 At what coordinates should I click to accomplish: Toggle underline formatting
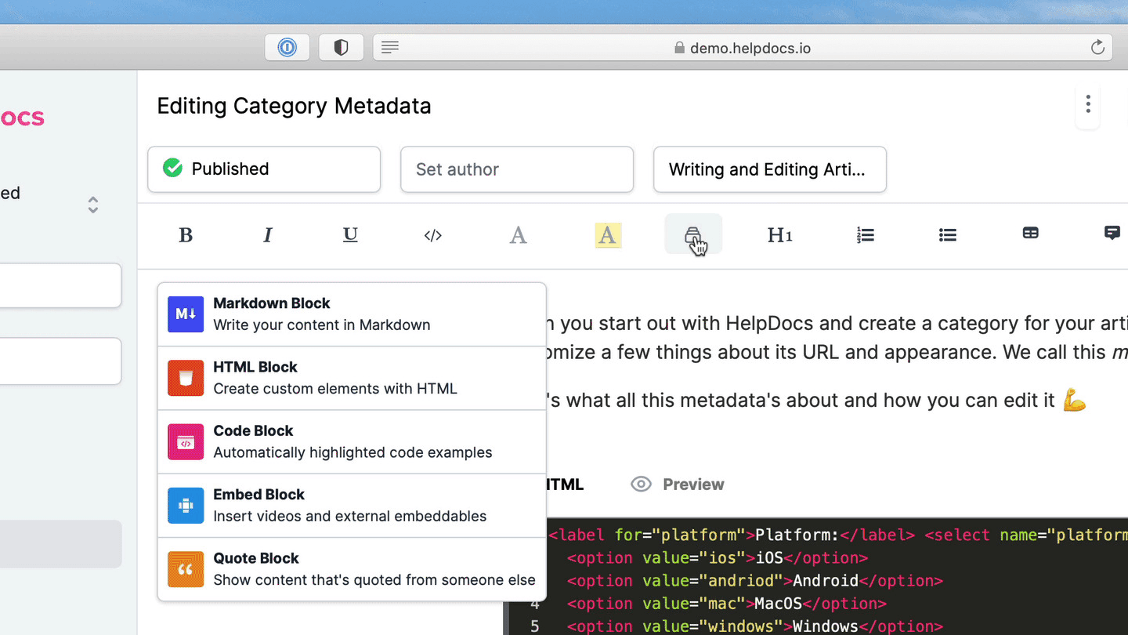tap(350, 235)
